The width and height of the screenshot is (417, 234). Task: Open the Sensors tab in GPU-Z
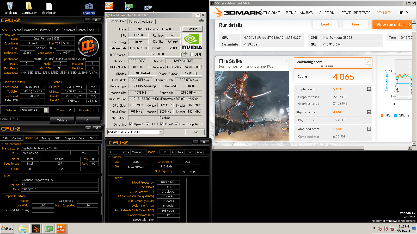134,22
